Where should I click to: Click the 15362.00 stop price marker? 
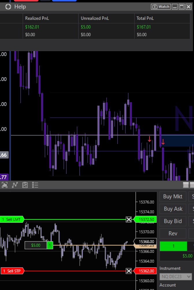pos(145,271)
